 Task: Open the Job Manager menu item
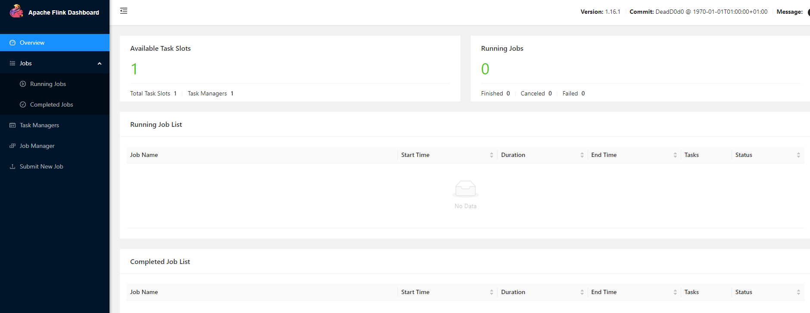(37, 146)
